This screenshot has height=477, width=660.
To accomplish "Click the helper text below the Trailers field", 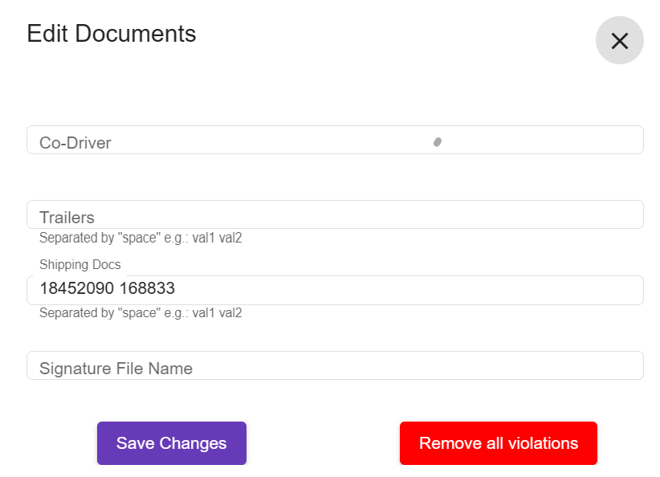I will (141, 238).
